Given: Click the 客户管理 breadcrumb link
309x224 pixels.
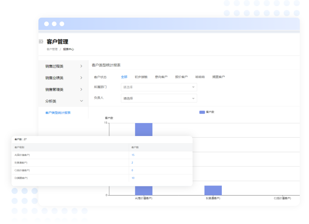Looking at the screenshot, I should coord(52,49).
